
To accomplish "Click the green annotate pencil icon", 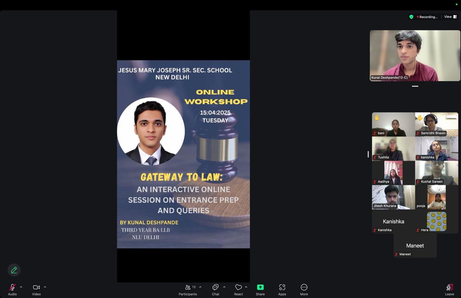I will click(x=14, y=270).
